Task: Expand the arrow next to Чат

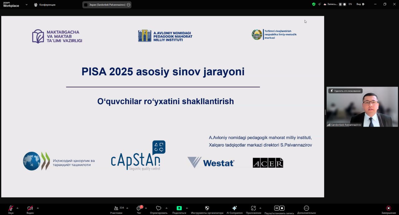Action: click(146, 208)
